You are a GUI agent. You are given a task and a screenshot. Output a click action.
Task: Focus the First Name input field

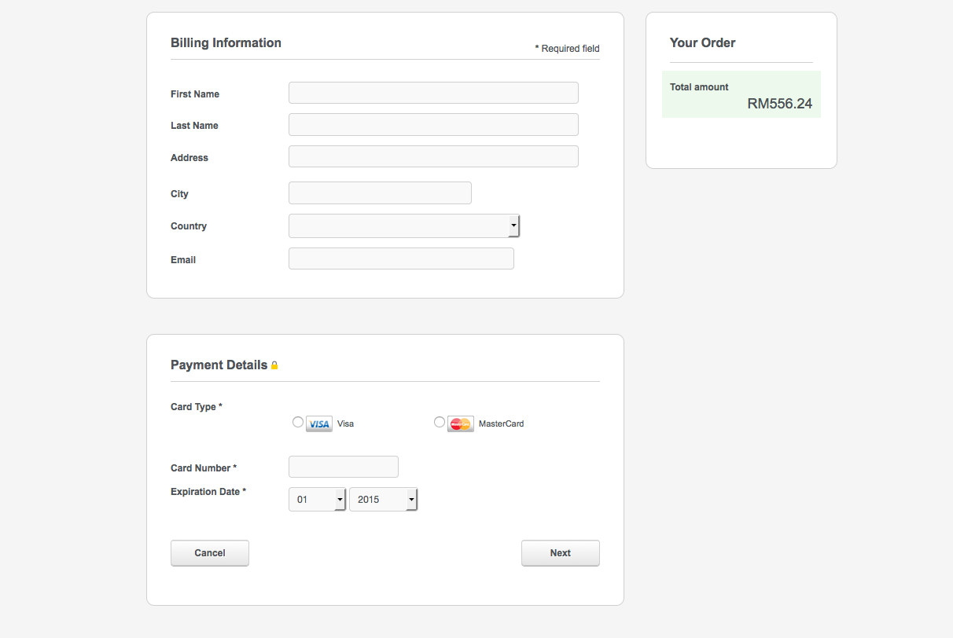(433, 93)
